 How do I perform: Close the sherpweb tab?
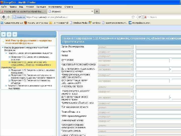point(92,11)
